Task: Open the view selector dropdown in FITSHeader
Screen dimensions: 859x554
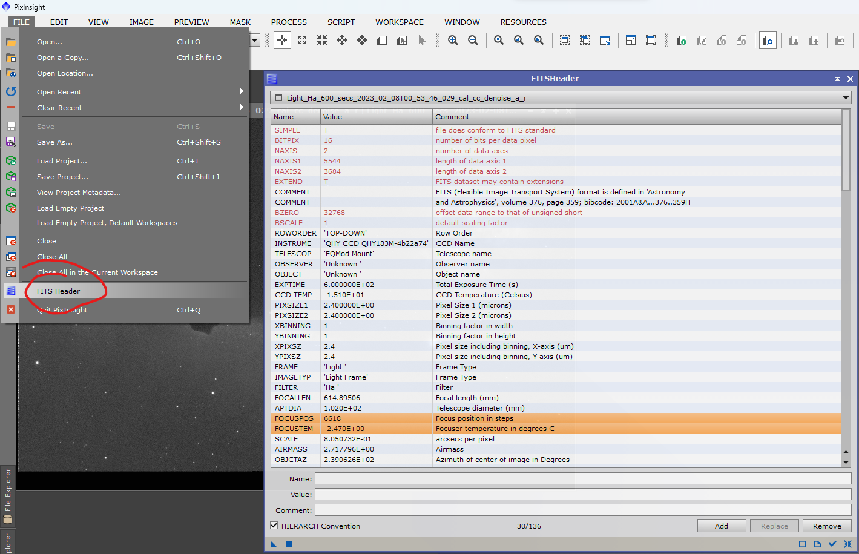Action: (x=846, y=97)
